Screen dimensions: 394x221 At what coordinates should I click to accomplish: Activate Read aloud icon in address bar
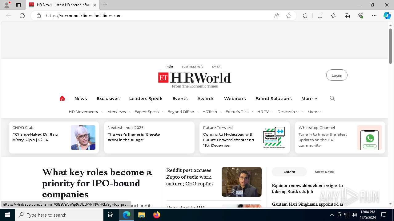(x=276, y=16)
